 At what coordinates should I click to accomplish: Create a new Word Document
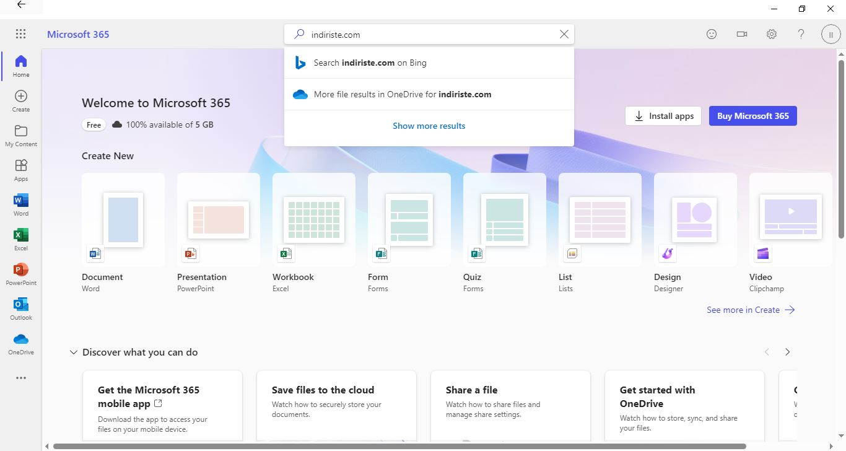(x=123, y=232)
